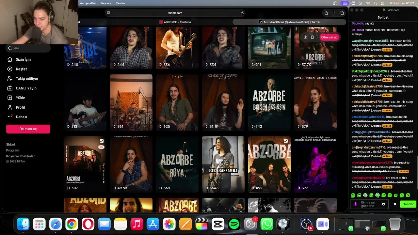This screenshot has width=418, height=235.
Task: Open Finder from the Dock
Action: click(x=23, y=224)
